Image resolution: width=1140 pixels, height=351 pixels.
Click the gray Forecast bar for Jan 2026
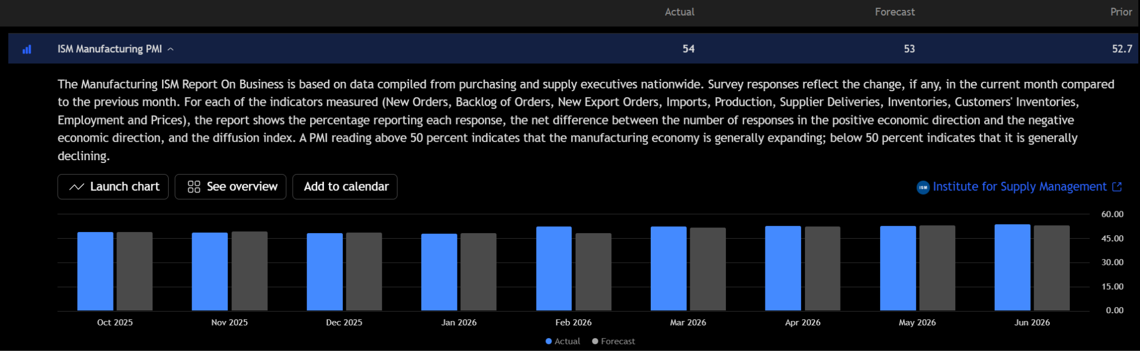(479, 272)
